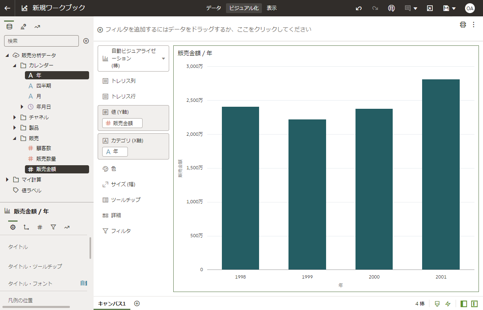Select the 2001 bar in chart
The width and height of the screenshot is (483, 310).
(x=441, y=174)
